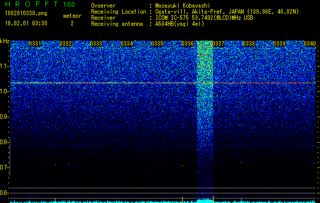Click the 0333 time marker

[x=96, y=43]
